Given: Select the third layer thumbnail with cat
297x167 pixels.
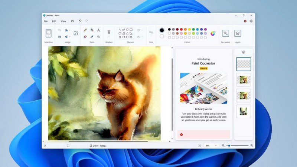Looking at the screenshot, I should point(244,96).
